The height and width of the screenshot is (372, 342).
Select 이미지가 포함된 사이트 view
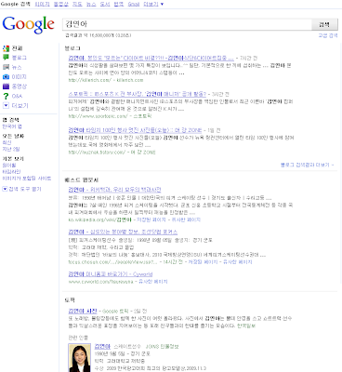pos(27,179)
